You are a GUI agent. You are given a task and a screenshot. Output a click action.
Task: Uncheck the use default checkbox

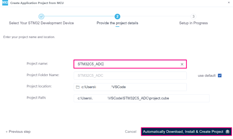click(220, 75)
